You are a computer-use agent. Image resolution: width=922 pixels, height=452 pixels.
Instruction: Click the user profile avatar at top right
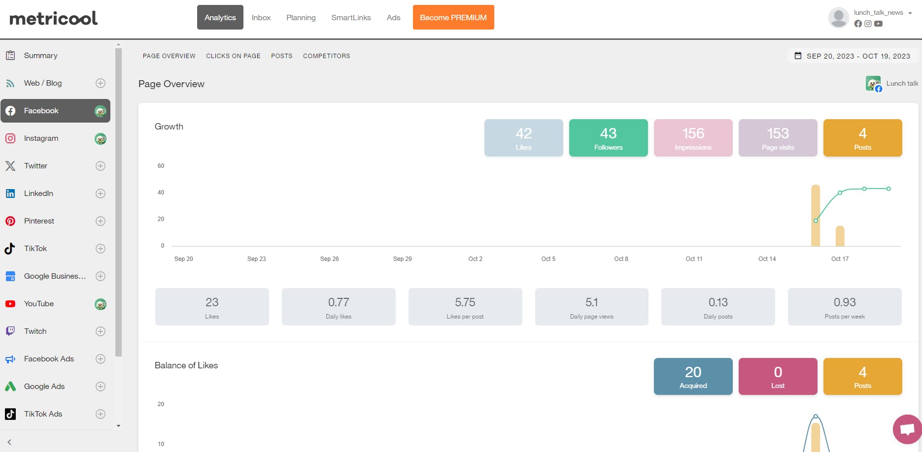[x=839, y=18]
